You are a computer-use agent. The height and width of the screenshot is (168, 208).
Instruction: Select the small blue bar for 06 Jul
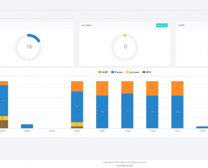coord(27,126)
